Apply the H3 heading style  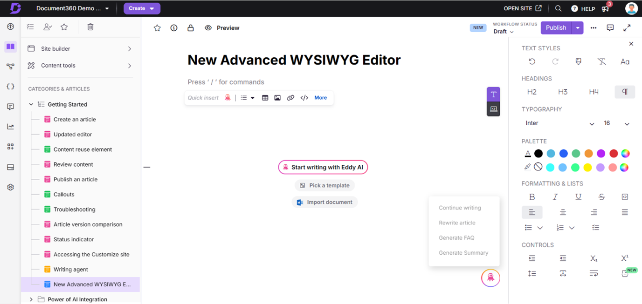click(x=563, y=92)
